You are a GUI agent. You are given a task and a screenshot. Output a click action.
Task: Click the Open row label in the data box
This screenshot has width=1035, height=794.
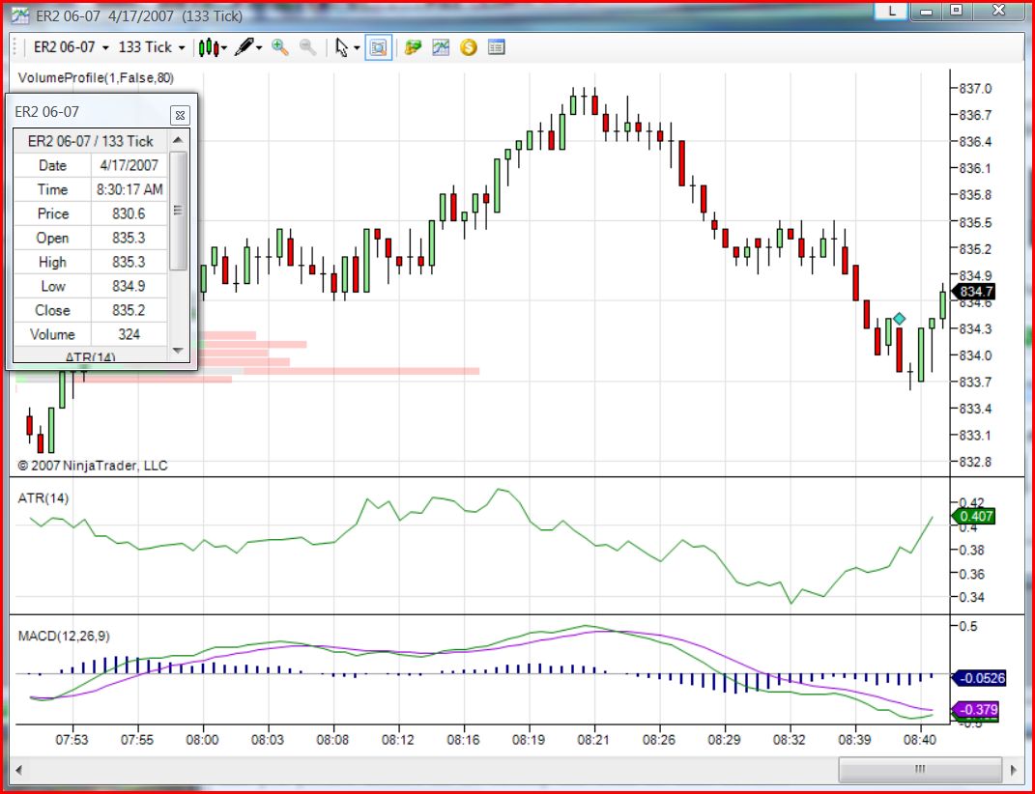53,238
